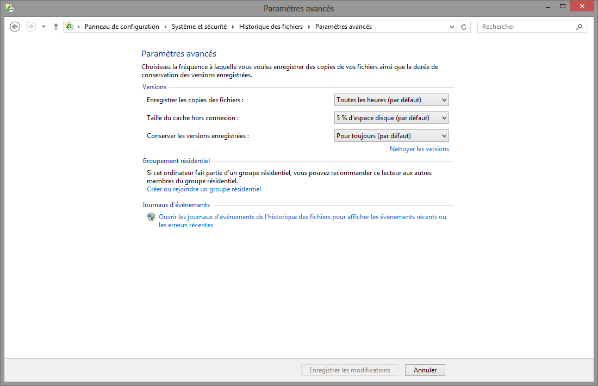Click the window title bar icon
This screenshot has width=598, height=386.
(x=10, y=8)
